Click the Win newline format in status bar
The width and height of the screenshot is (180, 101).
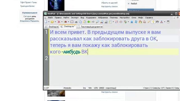[90, 88]
